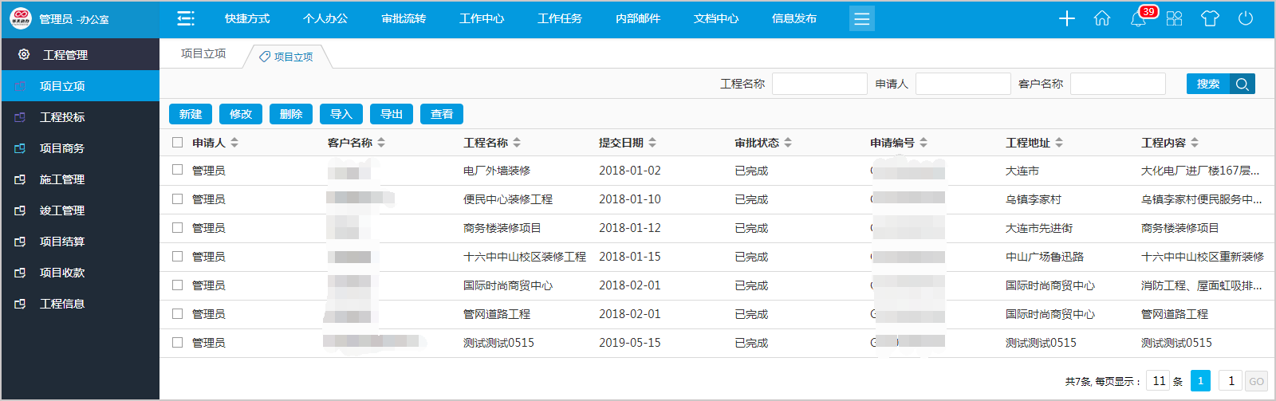Viewport: 1276px width, 401px height.
Task: Click the GO pagination button
Action: click(1256, 381)
